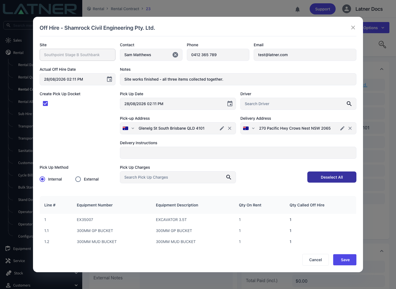The height and width of the screenshot is (289, 396).
Task: Click the Sam Matthews contact field
Action: tap(151, 55)
